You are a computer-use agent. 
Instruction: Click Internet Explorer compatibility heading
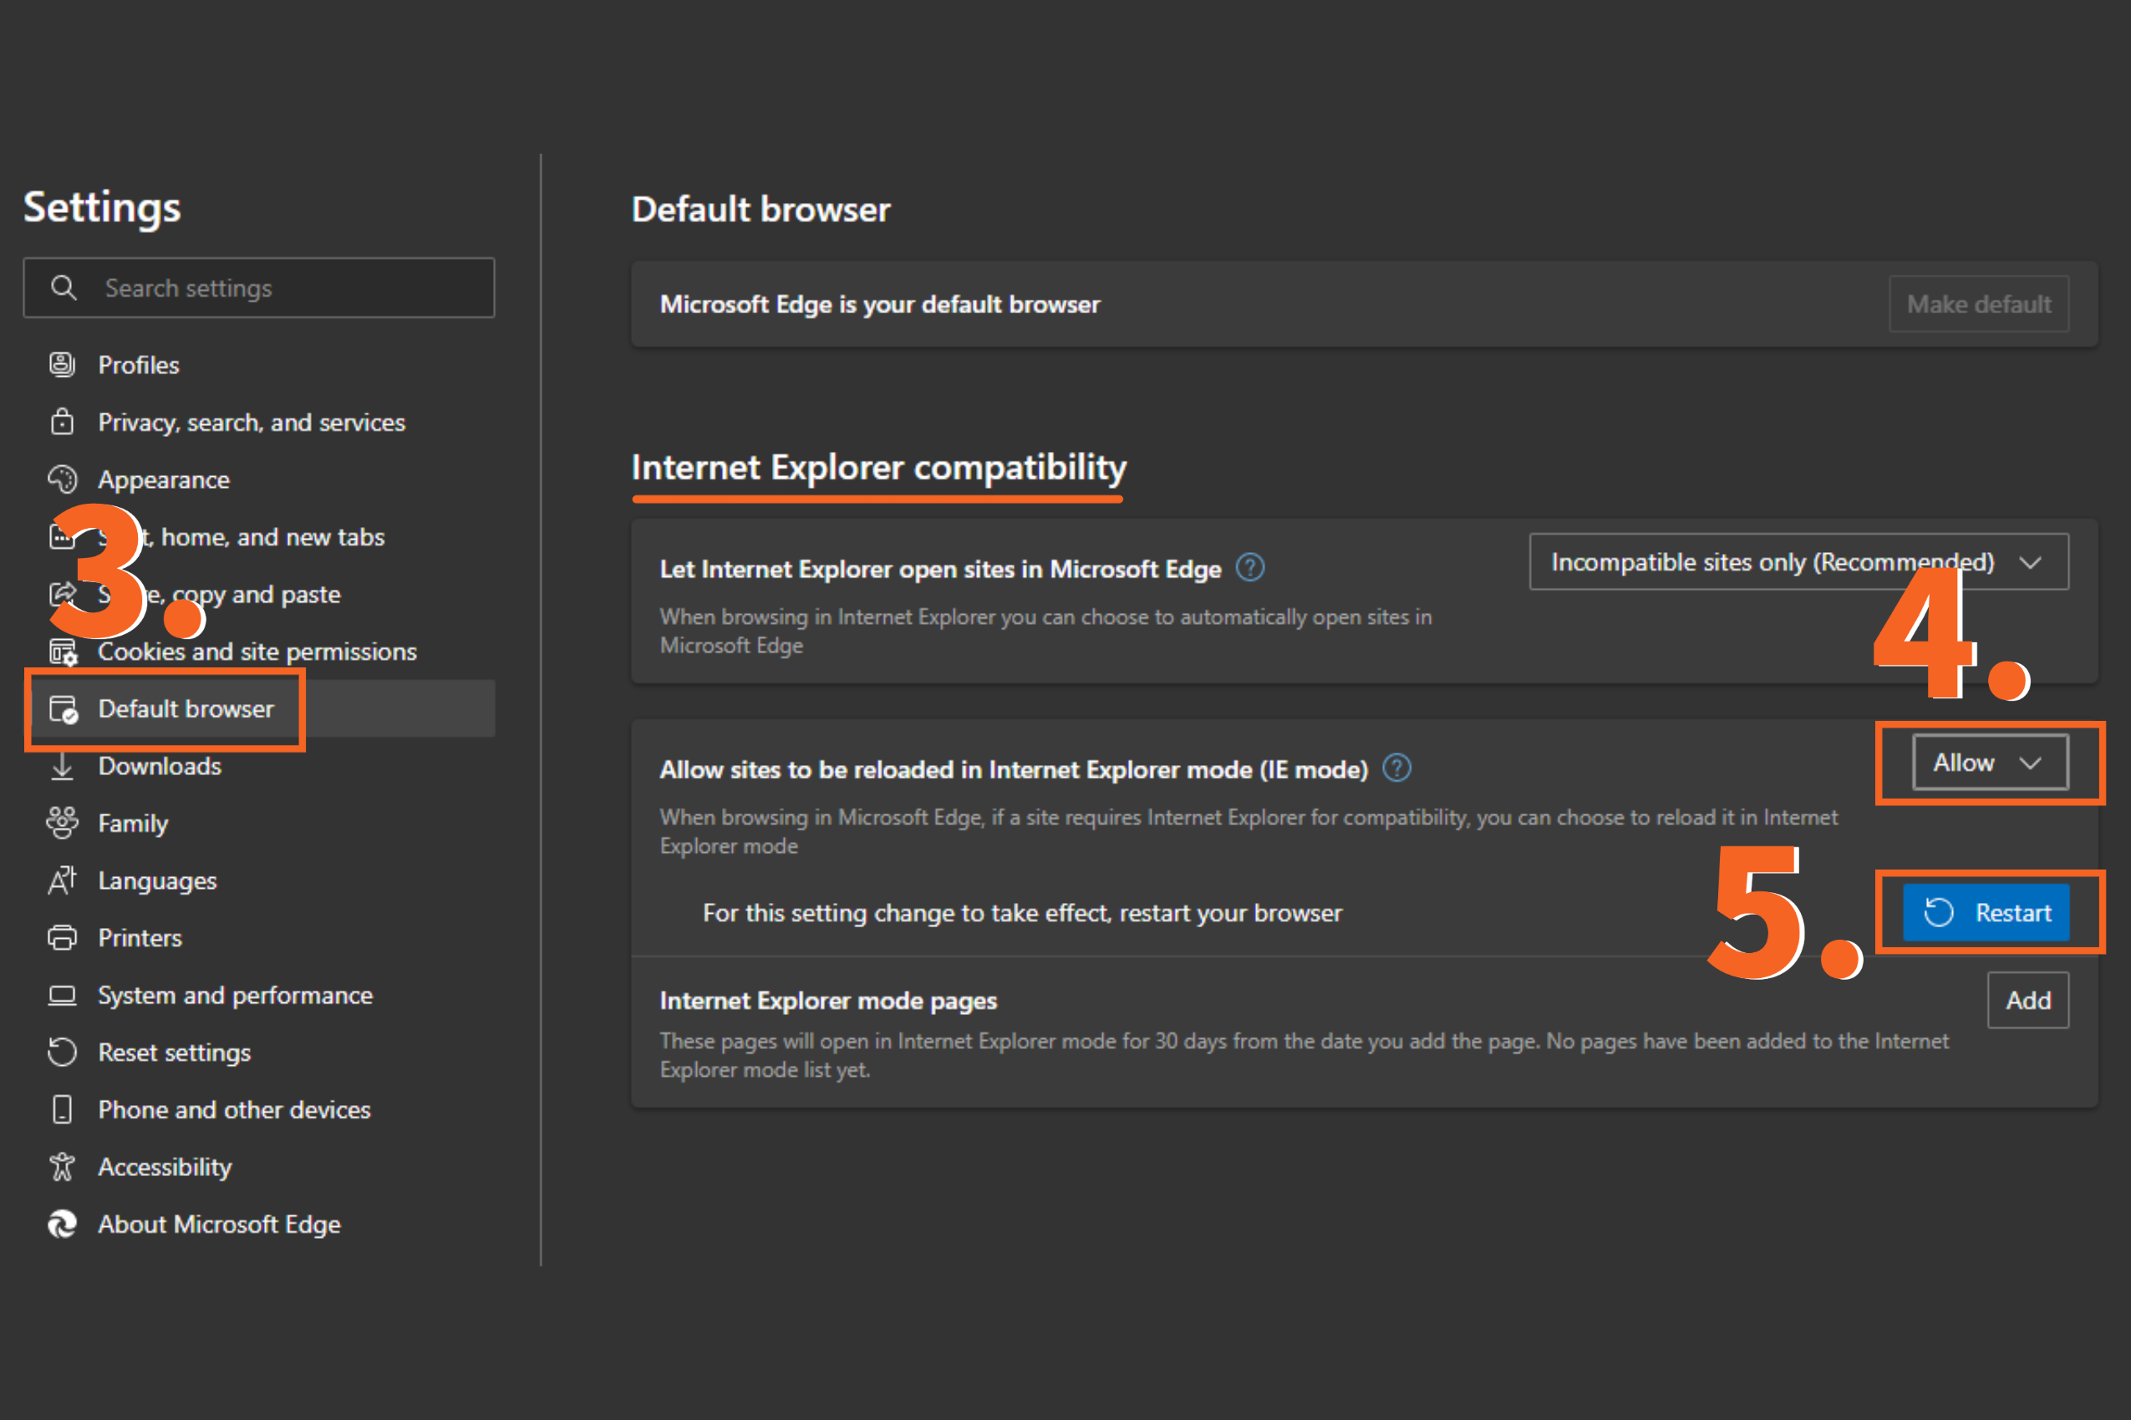point(879,467)
